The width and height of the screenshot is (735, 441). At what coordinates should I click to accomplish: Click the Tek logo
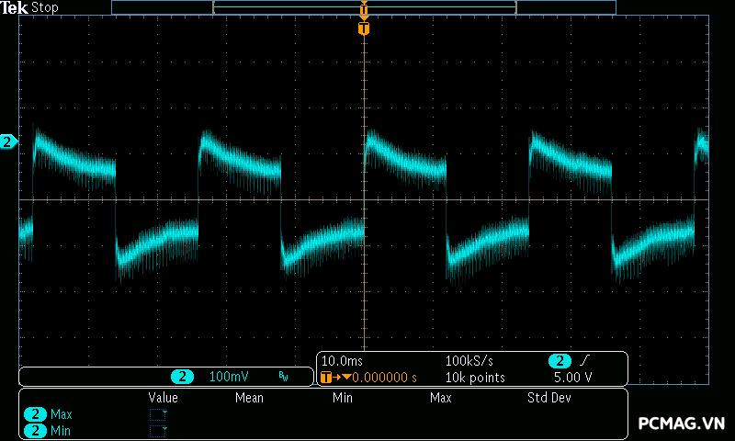point(15,7)
